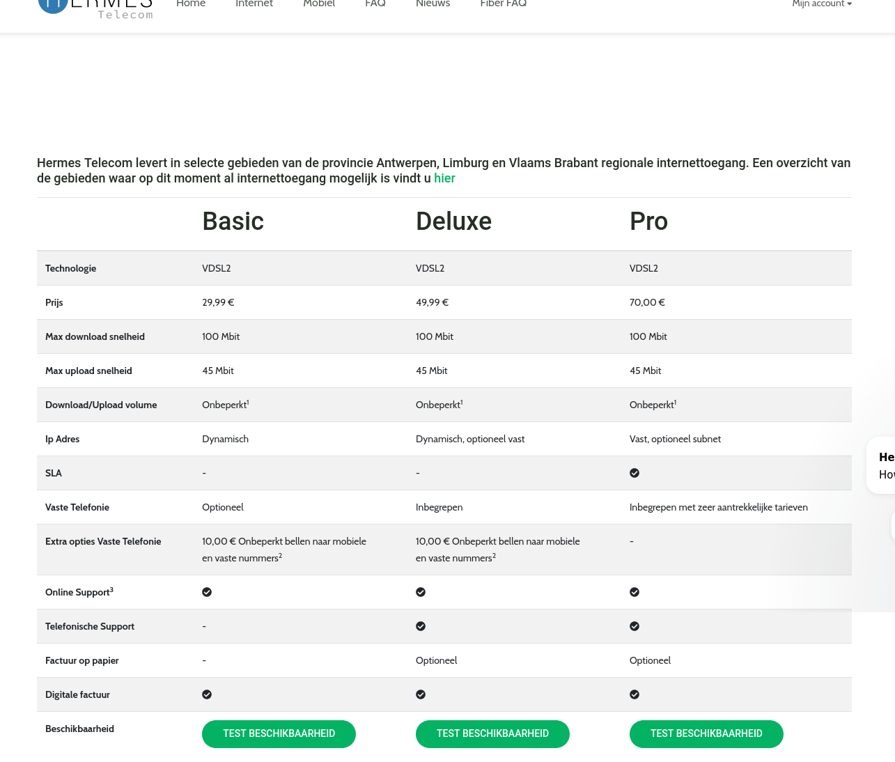895x762 pixels.
Task: Click Digitale factuur checkmark under Deluxe
Action: (x=421, y=694)
